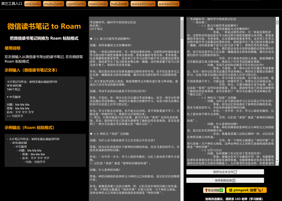Image resolution: width=282 pixels, height=201 pixels.
Task: Click the 示例输出（Roam 粘贴格式）heading
Action: point(30,128)
